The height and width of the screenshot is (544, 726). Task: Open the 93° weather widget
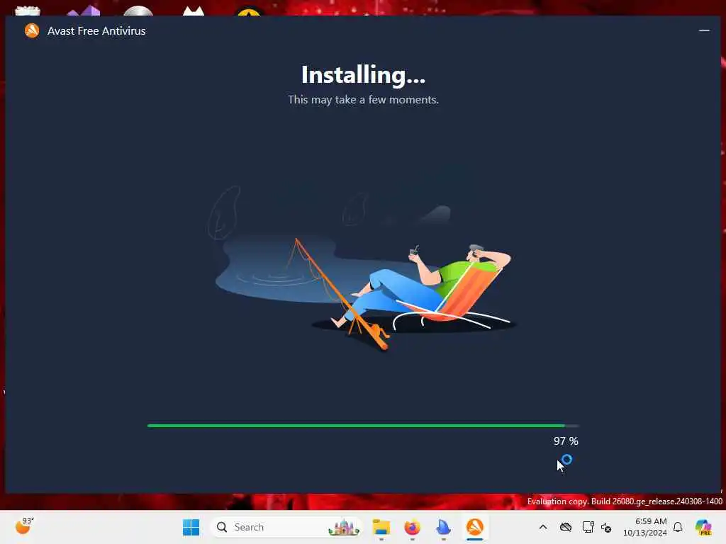tap(24, 526)
